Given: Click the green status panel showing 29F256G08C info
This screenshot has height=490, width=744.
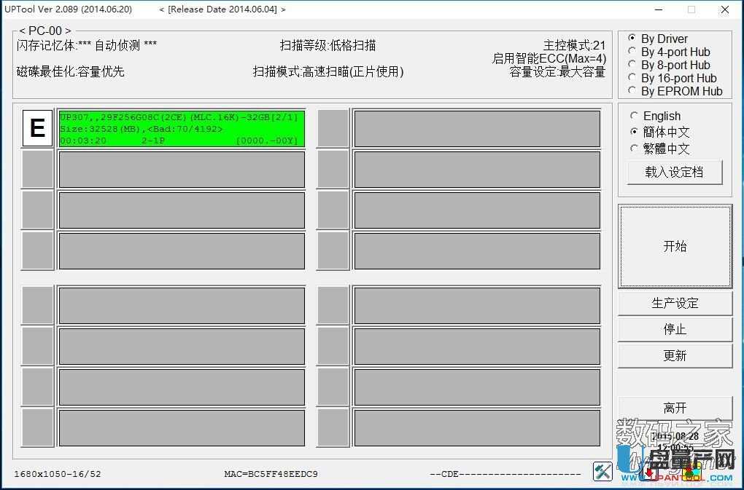Looking at the screenshot, I should point(181,128).
